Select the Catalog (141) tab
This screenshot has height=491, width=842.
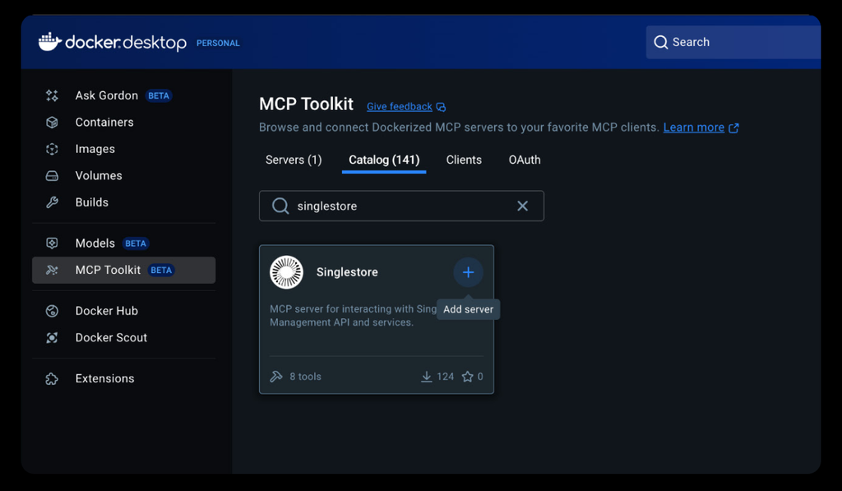coord(385,160)
